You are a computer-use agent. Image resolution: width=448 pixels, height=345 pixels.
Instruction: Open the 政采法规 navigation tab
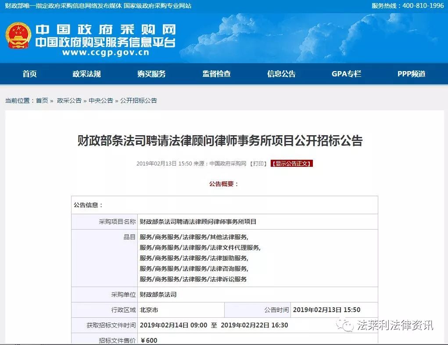[86, 74]
